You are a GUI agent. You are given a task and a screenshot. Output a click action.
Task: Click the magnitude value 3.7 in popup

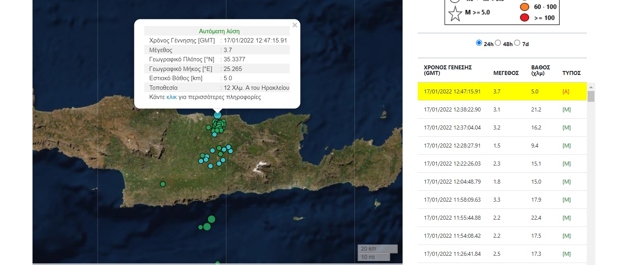tap(228, 50)
